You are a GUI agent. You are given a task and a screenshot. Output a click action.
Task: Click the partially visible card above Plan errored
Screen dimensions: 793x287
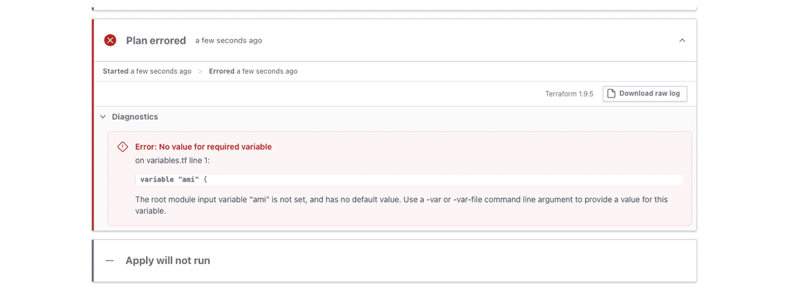point(394,6)
